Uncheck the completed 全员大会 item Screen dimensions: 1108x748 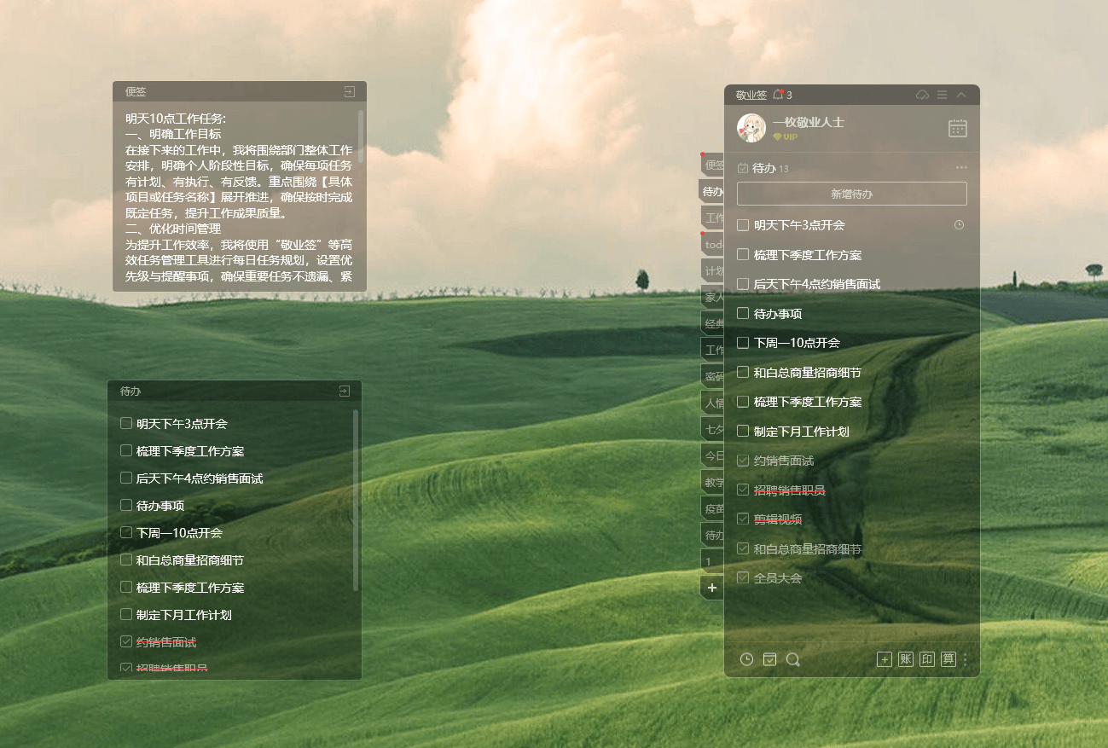click(743, 577)
